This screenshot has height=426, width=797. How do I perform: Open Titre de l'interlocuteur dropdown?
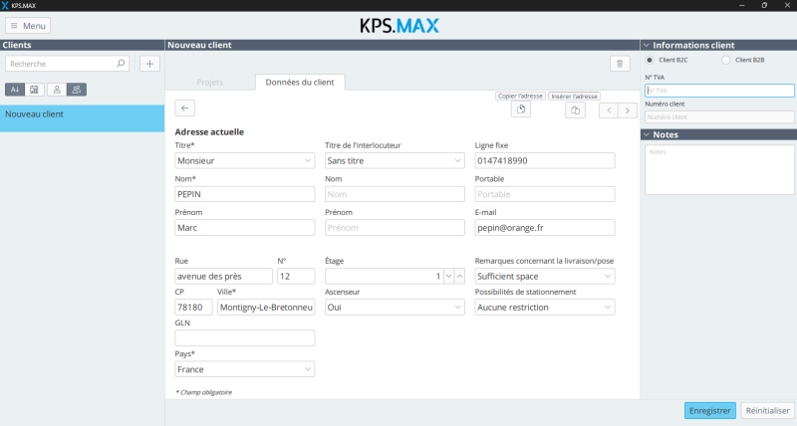pos(395,160)
